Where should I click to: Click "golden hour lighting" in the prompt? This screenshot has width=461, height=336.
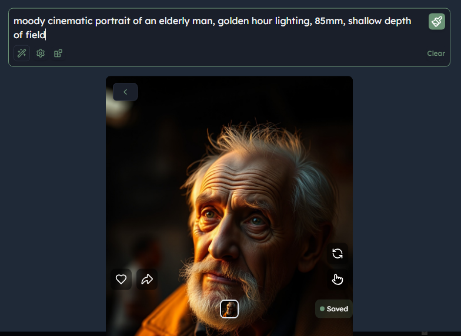(x=265, y=21)
